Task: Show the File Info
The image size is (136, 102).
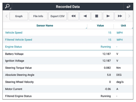Action: (x=38, y=16)
